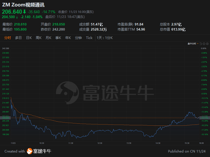This screenshot has height=157, width=210.
Task: Switch to the 周K weekly chart
Action: pyautogui.click(x=39, y=38)
